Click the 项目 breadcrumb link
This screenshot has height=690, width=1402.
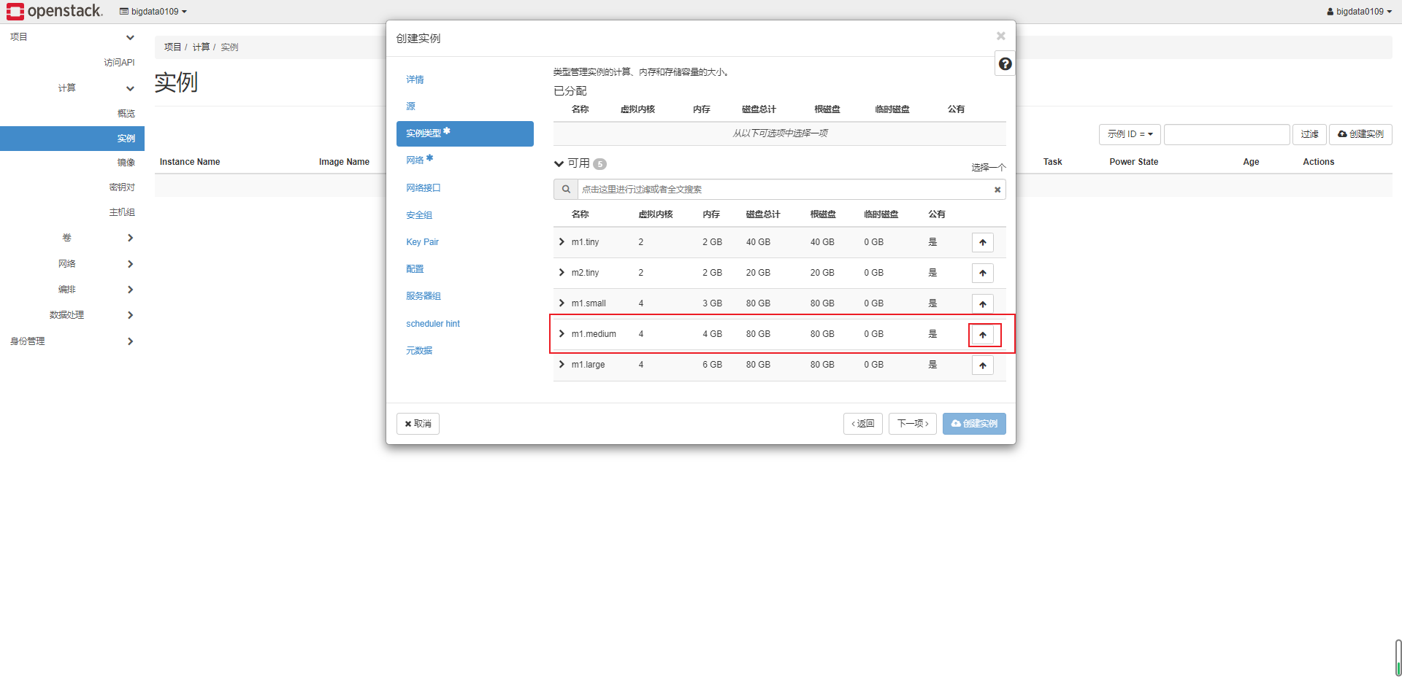pyautogui.click(x=172, y=47)
